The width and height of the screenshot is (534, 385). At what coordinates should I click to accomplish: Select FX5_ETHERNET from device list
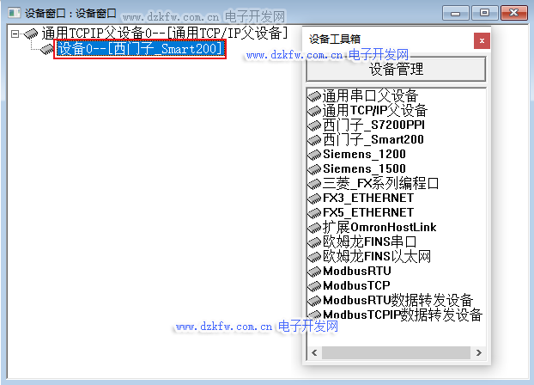[367, 212]
